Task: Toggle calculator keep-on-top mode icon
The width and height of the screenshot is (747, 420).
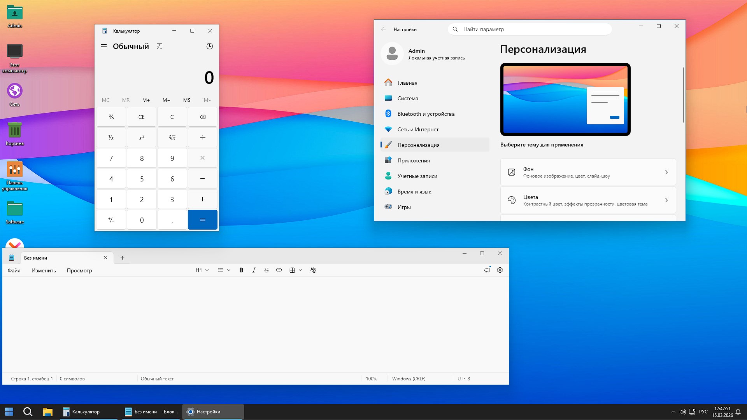Action: [160, 46]
